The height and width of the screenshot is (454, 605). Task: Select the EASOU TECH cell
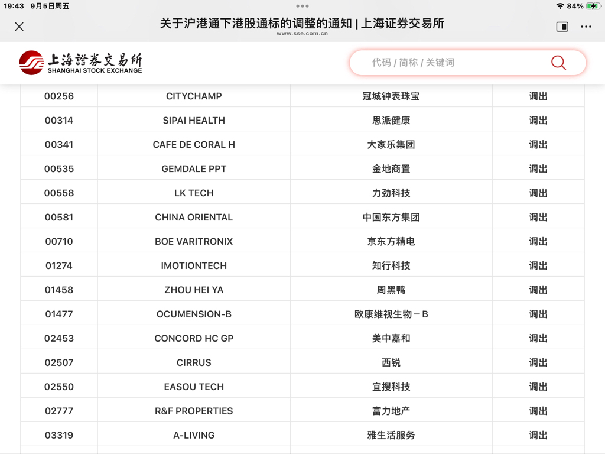[194, 387]
